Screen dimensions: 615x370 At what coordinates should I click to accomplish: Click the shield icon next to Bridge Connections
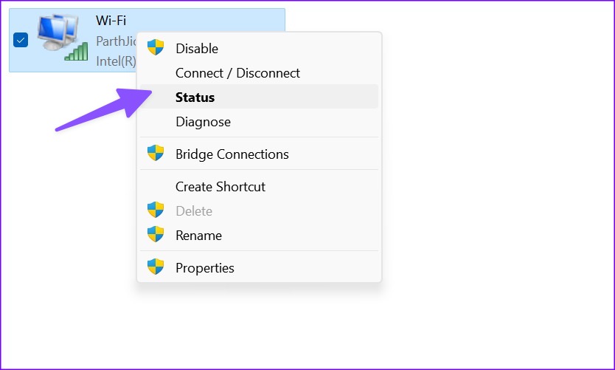coord(156,153)
